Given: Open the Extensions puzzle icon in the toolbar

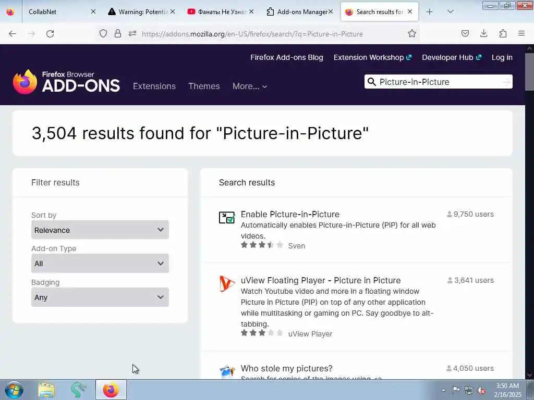Looking at the screenshot, I should click(x=503, y=33).
